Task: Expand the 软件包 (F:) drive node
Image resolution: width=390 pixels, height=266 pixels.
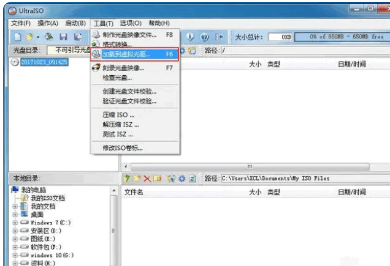Action: (15, 247)
